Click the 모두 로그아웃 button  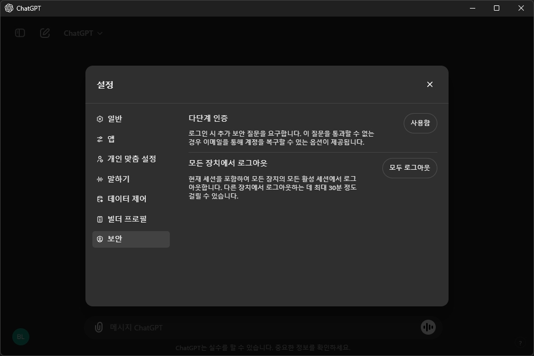(x=410, y=168)
